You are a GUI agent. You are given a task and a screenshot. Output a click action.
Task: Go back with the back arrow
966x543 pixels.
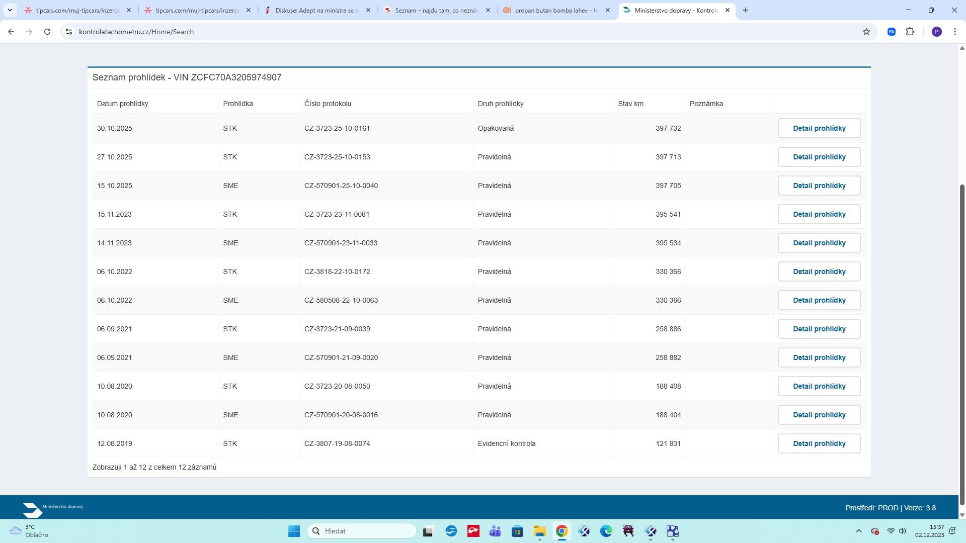click(11, 32)
